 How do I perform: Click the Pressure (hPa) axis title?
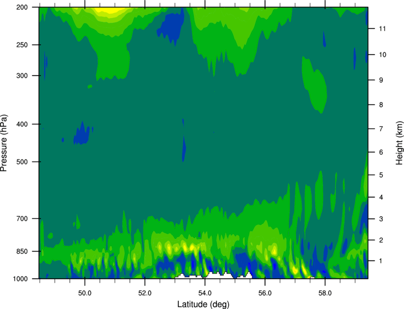(x=4, y=143)
